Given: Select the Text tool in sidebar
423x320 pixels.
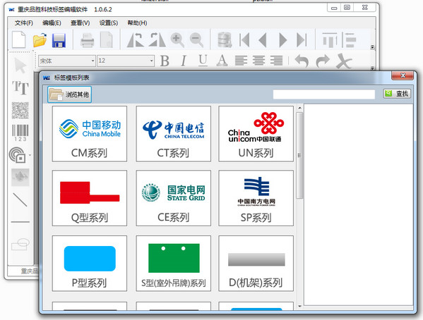Looking at the screenshot, I should pos(20,87).
